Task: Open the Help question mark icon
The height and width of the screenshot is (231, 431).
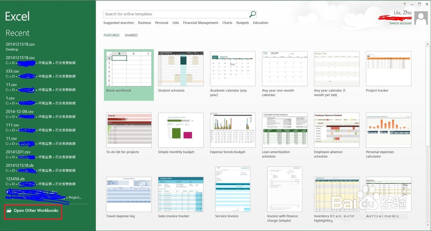Action: coord(404,4)
